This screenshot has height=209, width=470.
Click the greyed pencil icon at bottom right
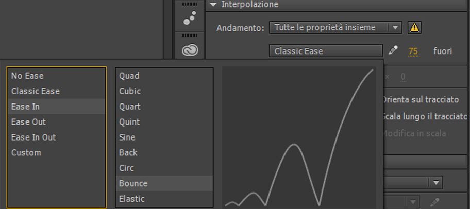tap(434, 202)
